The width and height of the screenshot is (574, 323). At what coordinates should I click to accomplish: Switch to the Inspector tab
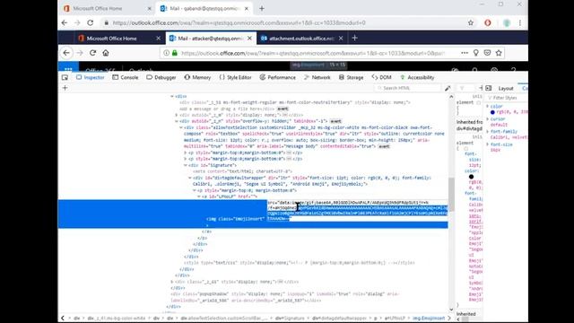(x=90, y=77)
